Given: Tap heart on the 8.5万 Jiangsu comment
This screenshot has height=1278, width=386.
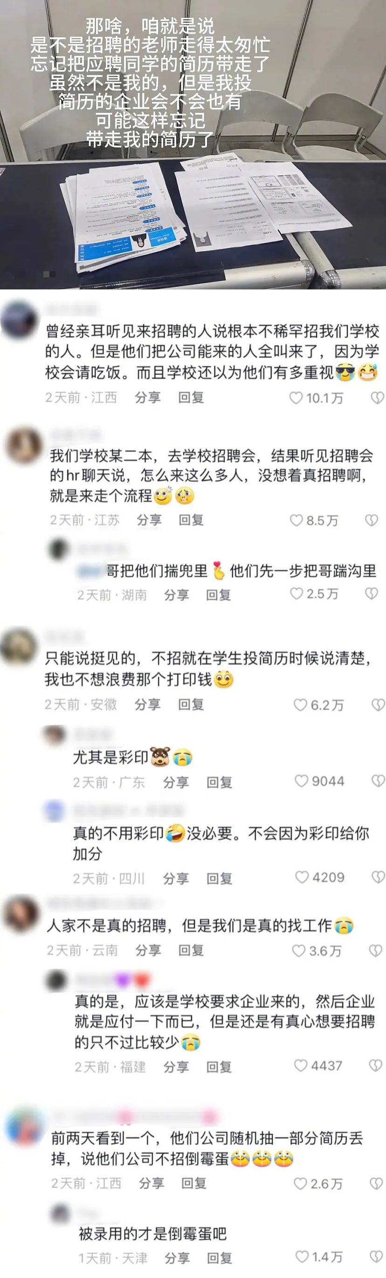Looking at the screenshot, I should point(296,520).
